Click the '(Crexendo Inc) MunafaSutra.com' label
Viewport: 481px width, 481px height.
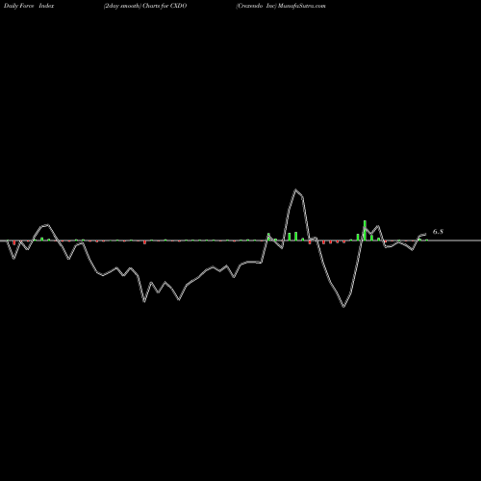pyautogui.click(x=281, y=6)
